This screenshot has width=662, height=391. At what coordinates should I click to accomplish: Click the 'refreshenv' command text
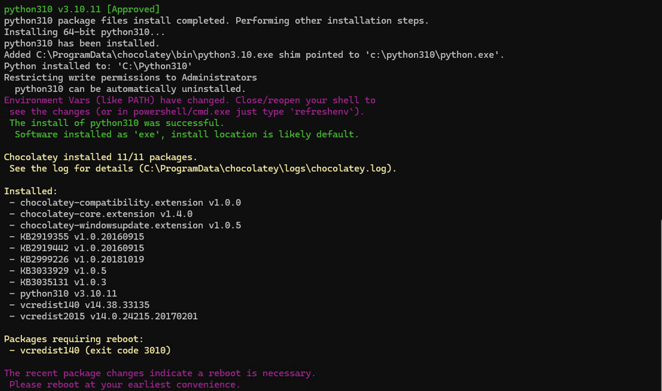(x=322, y=112)
